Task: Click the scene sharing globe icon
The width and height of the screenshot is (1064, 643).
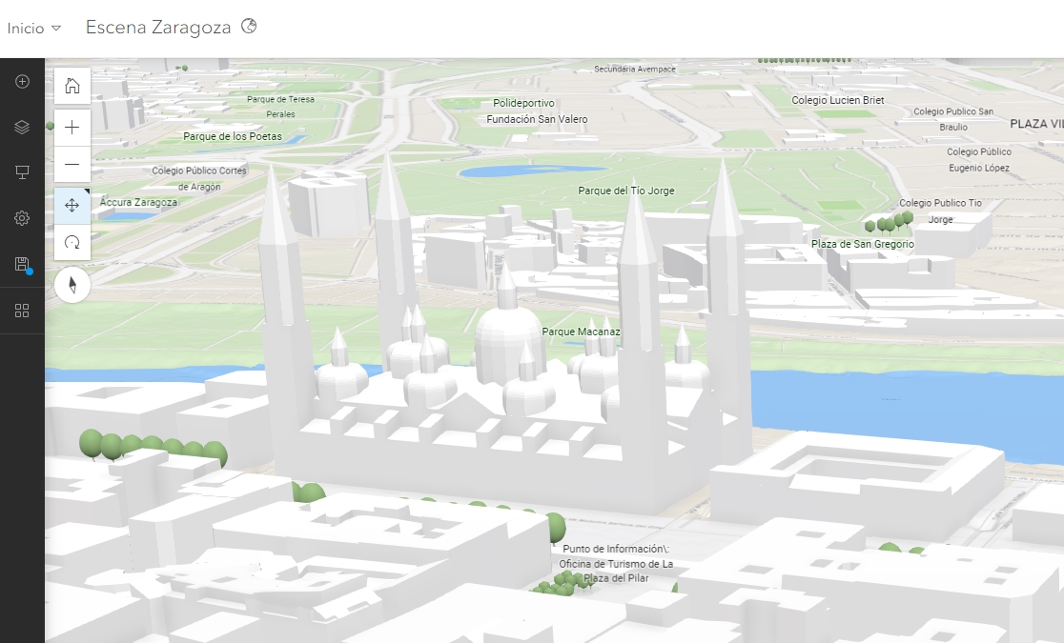Action: (x=249, y=27)
